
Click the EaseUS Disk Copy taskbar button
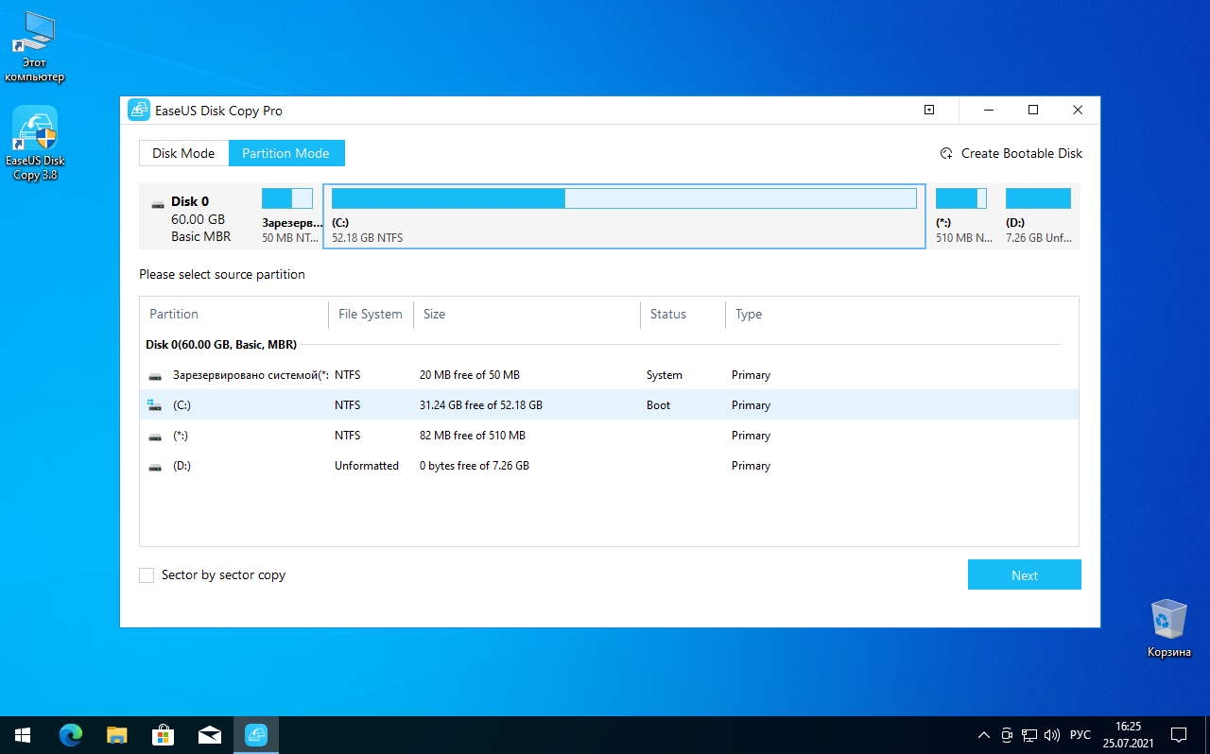(255, 735)
